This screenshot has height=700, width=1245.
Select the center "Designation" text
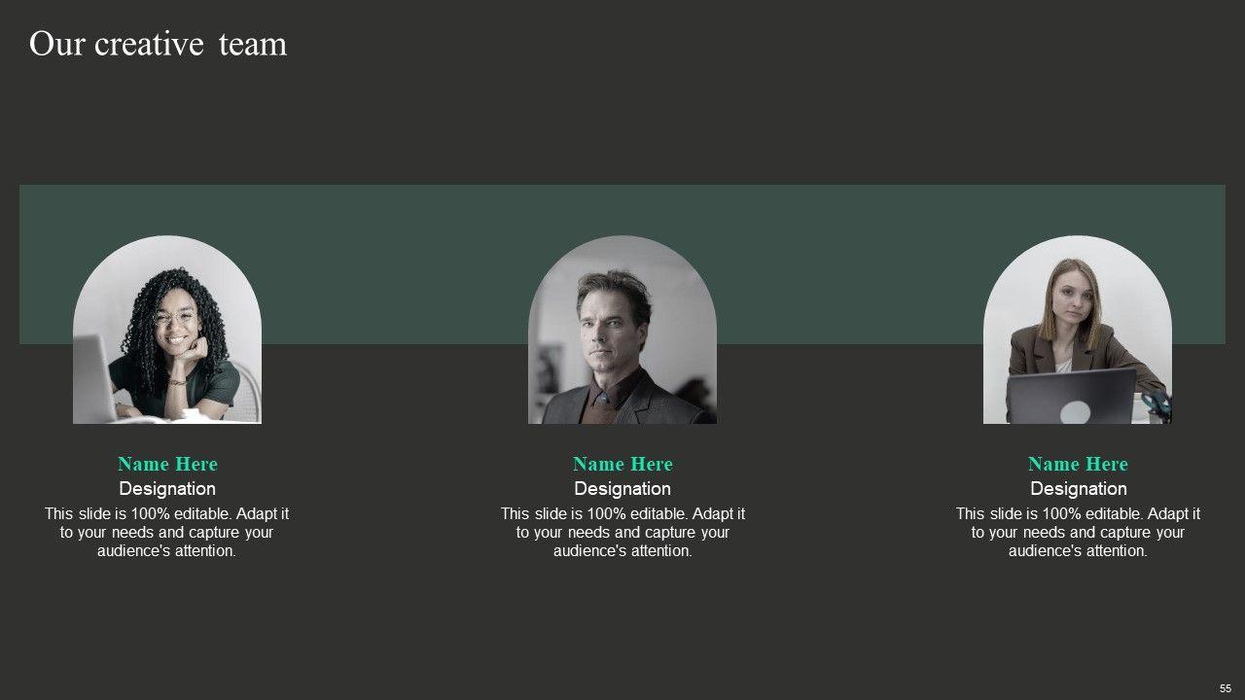point(622,489)
